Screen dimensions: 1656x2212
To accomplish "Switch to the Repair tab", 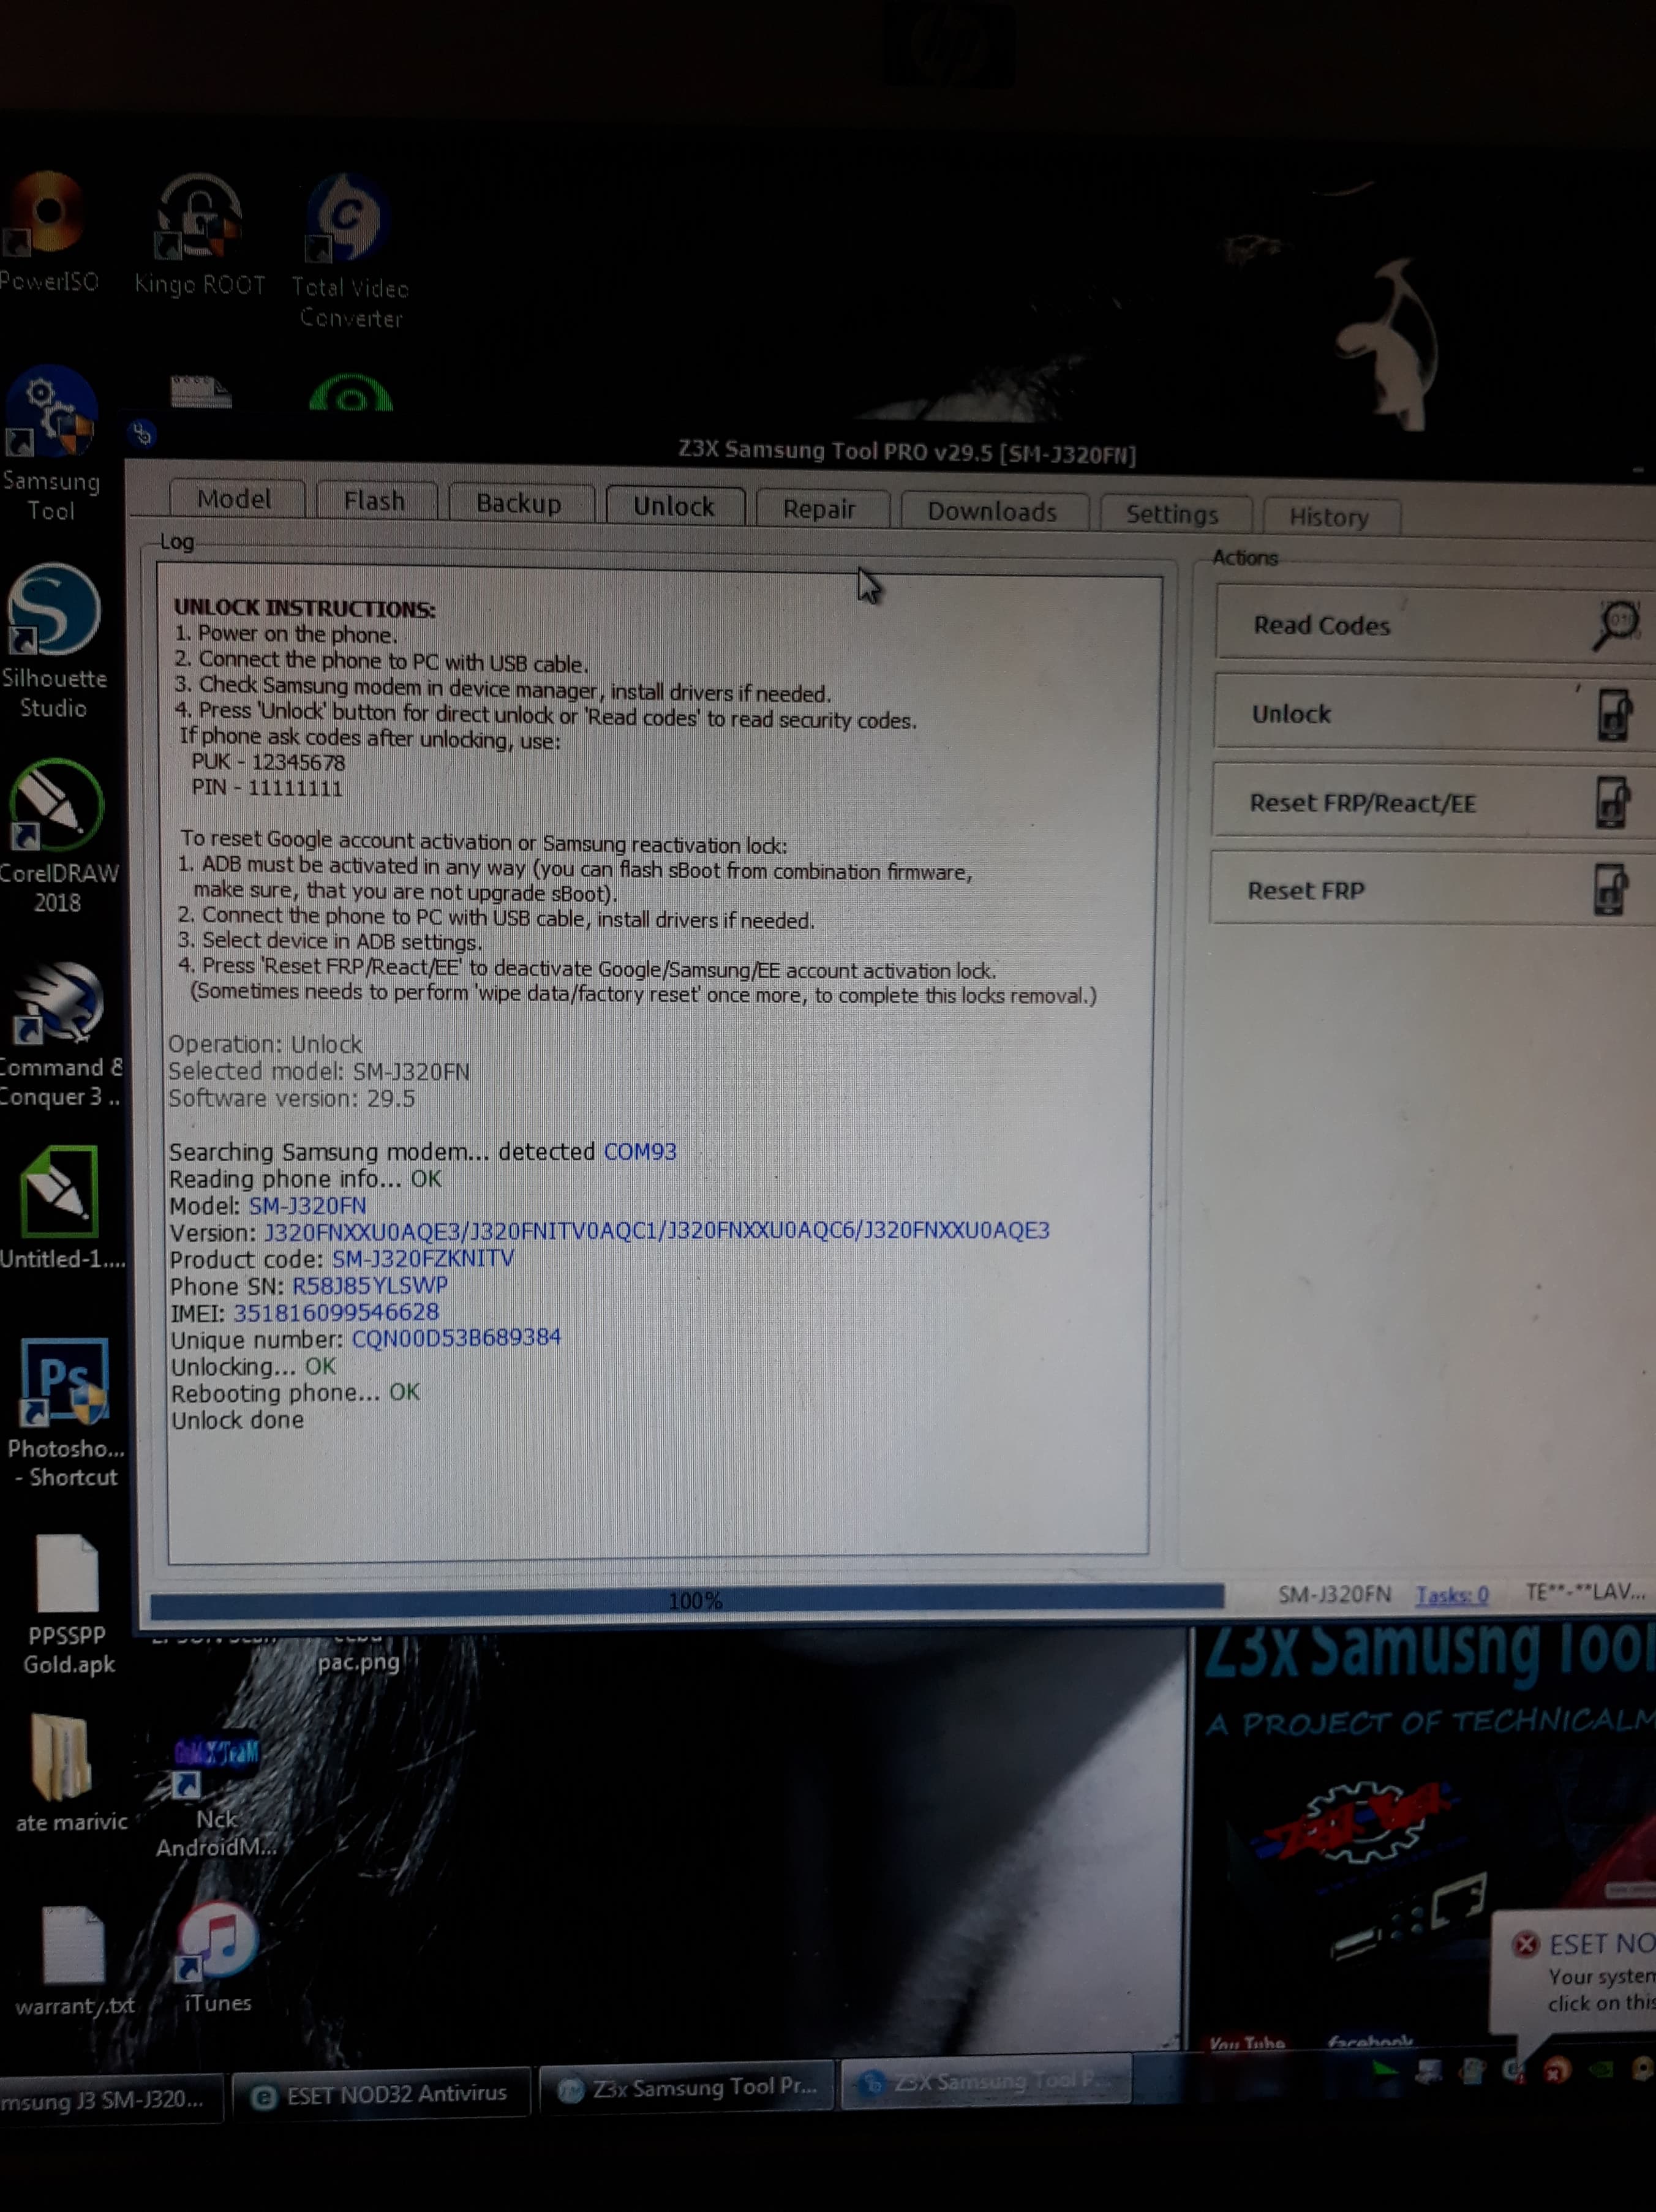I will point(819,508).
